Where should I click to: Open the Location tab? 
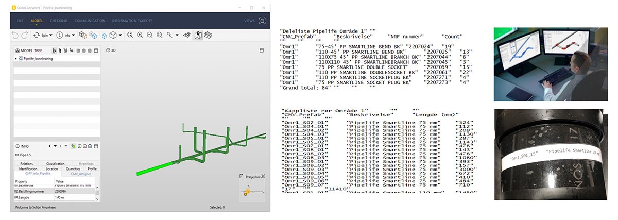52,169
